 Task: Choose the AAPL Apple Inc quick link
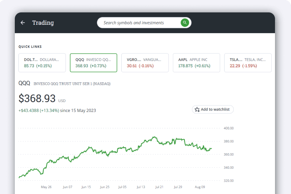196,63
